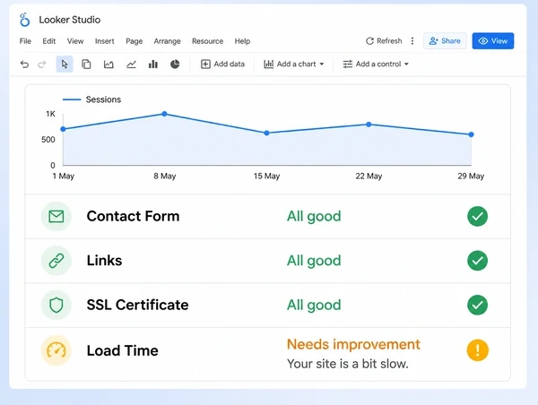This screenshot has height=405, width=538.
Task: Click the 29 May data point
Action: click(471, 134)
